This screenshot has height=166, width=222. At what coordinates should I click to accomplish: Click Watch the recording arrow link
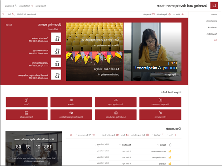(x=106, y=45)
